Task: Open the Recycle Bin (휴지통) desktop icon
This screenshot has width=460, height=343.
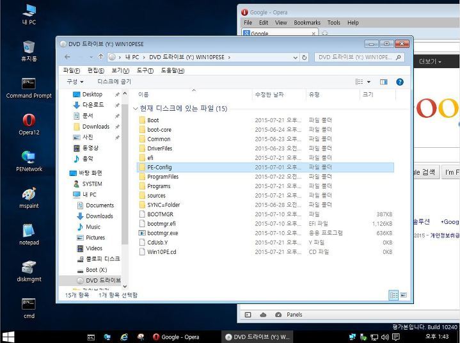Action: point(29,51)
